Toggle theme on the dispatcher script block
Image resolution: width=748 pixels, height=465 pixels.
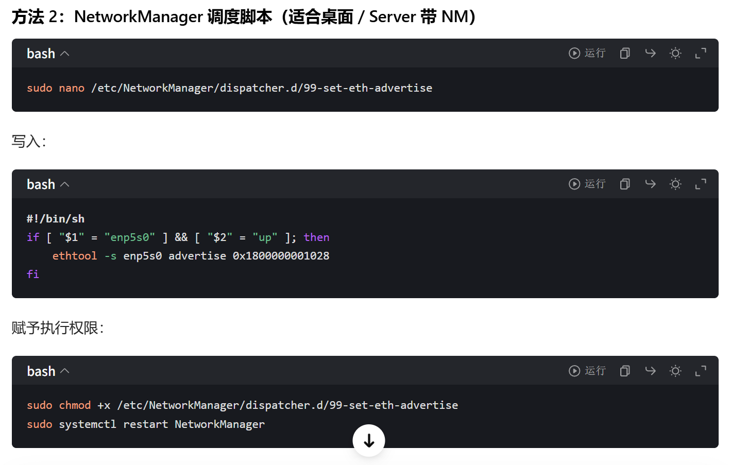click(x=675, y=184)
